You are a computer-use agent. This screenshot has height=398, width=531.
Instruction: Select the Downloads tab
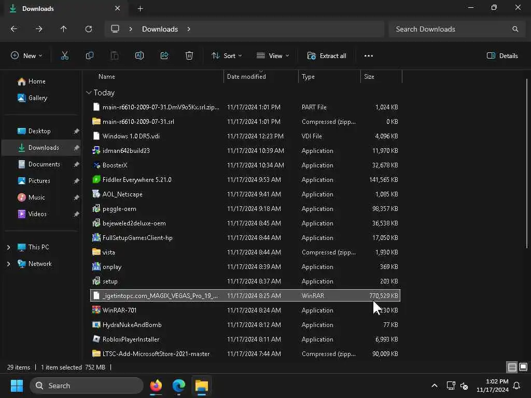tap(66, 9)
